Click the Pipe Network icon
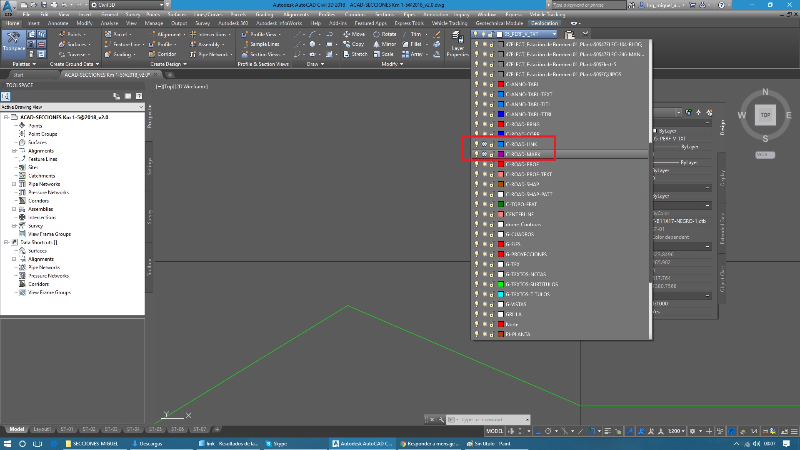 [193, 54]
